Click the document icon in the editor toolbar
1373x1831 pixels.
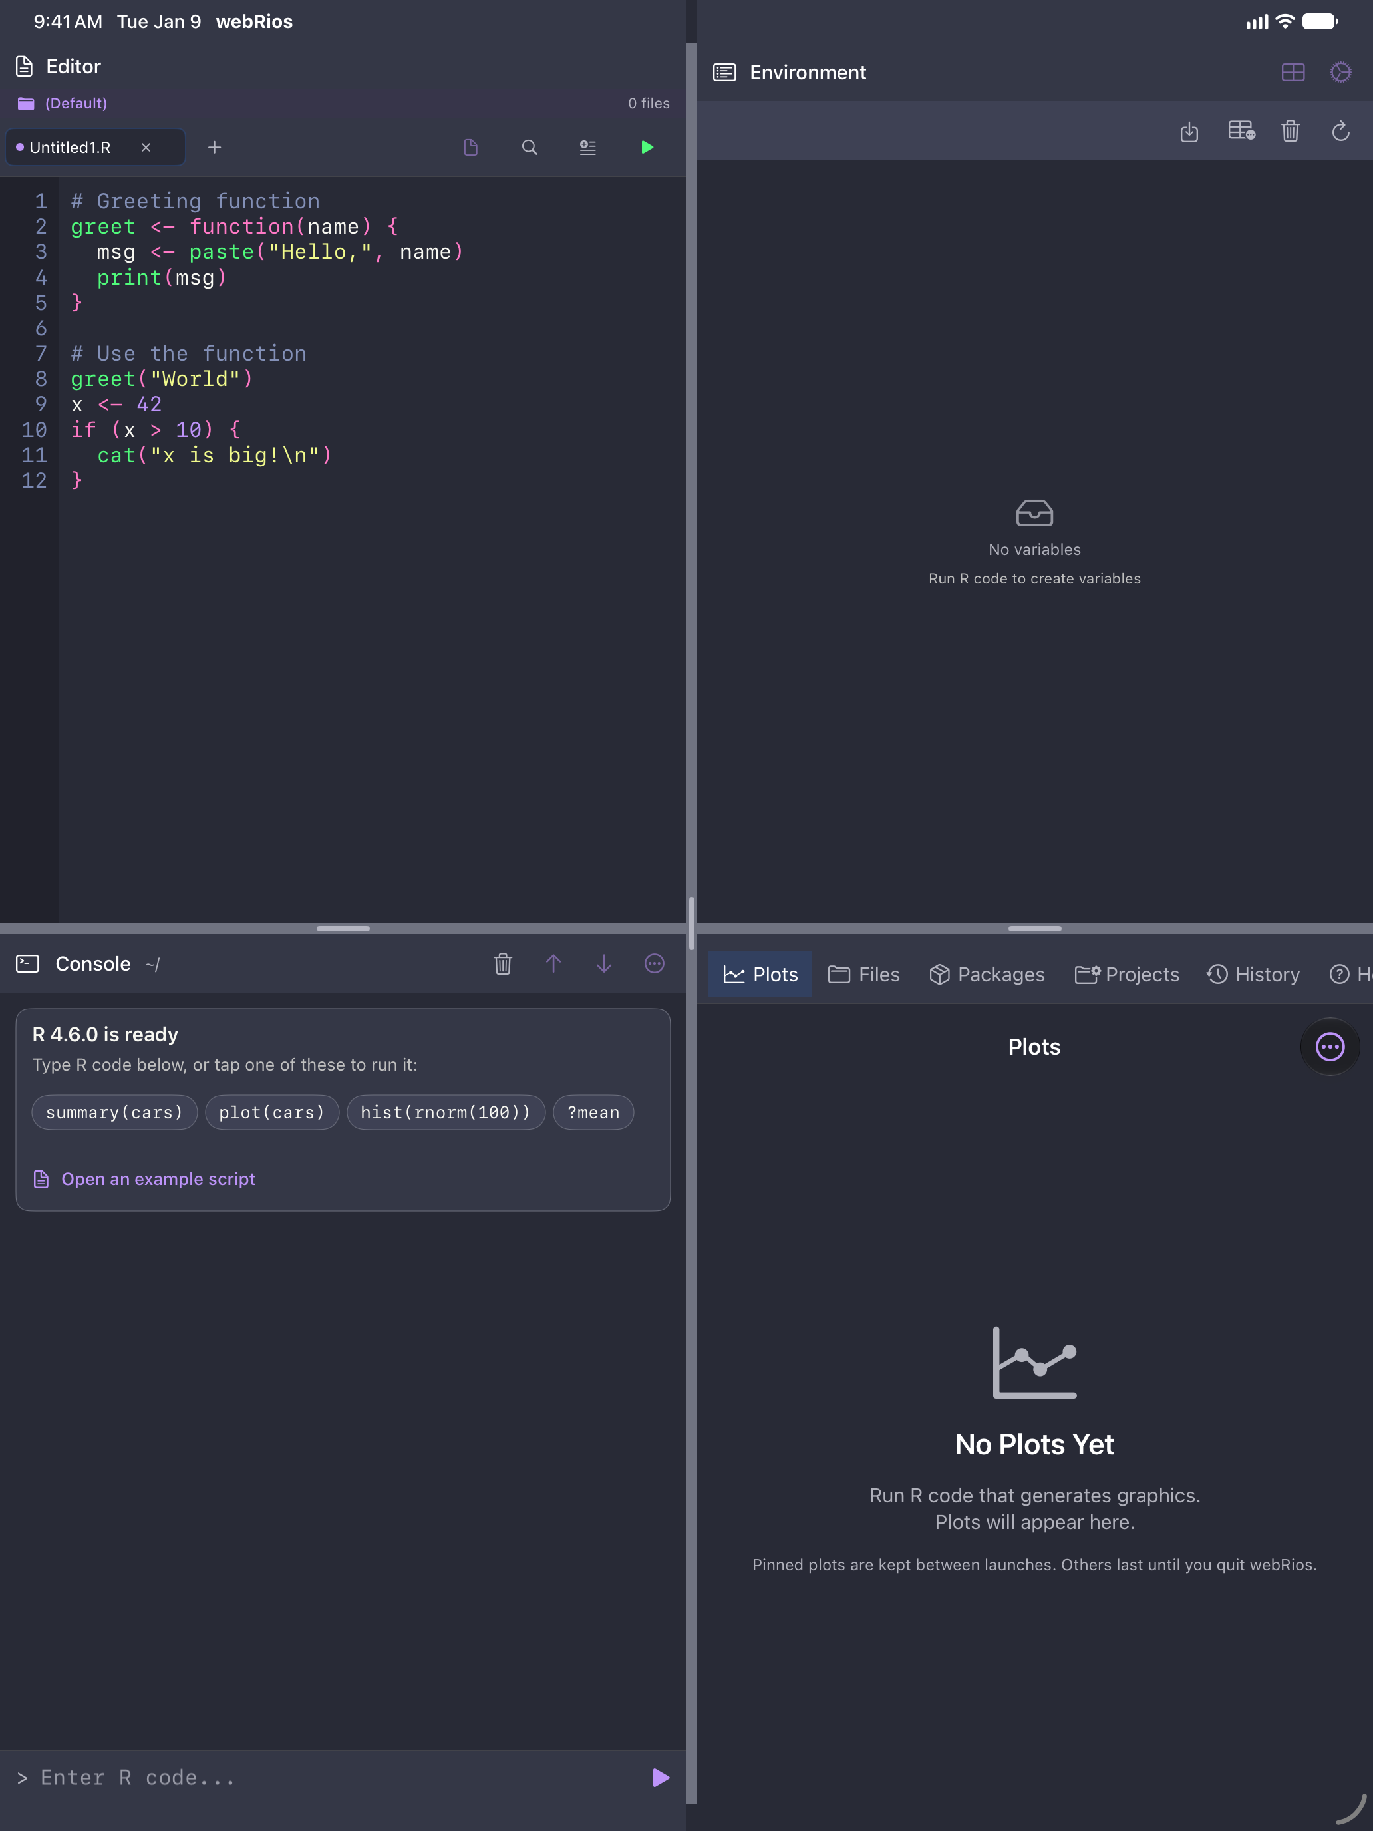click(x=471, y=147)
